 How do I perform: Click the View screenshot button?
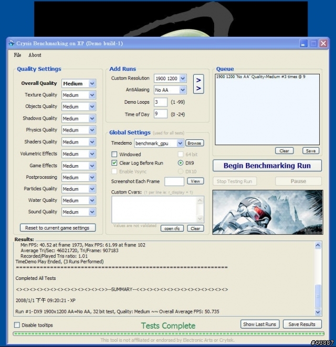[195, 181]
